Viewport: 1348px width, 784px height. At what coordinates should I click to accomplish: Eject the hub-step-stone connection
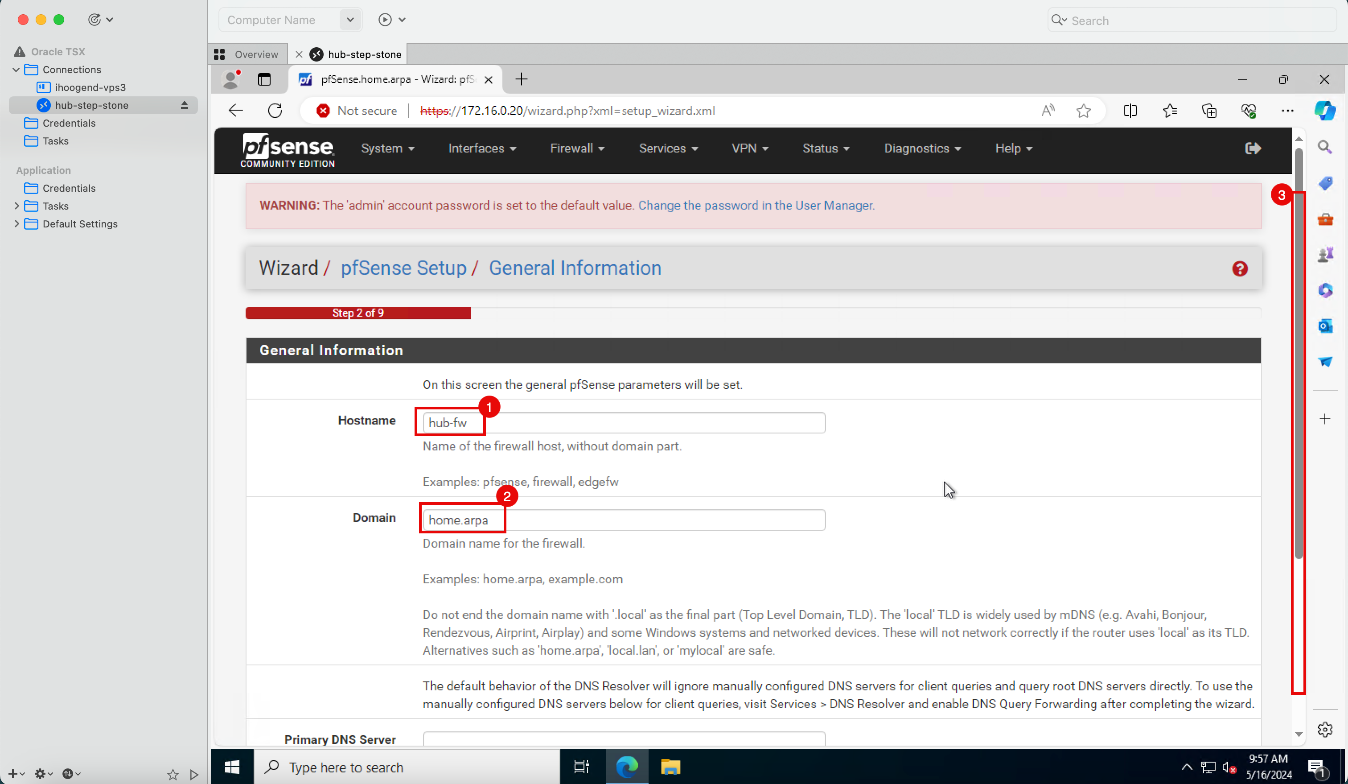pos(185,105)
